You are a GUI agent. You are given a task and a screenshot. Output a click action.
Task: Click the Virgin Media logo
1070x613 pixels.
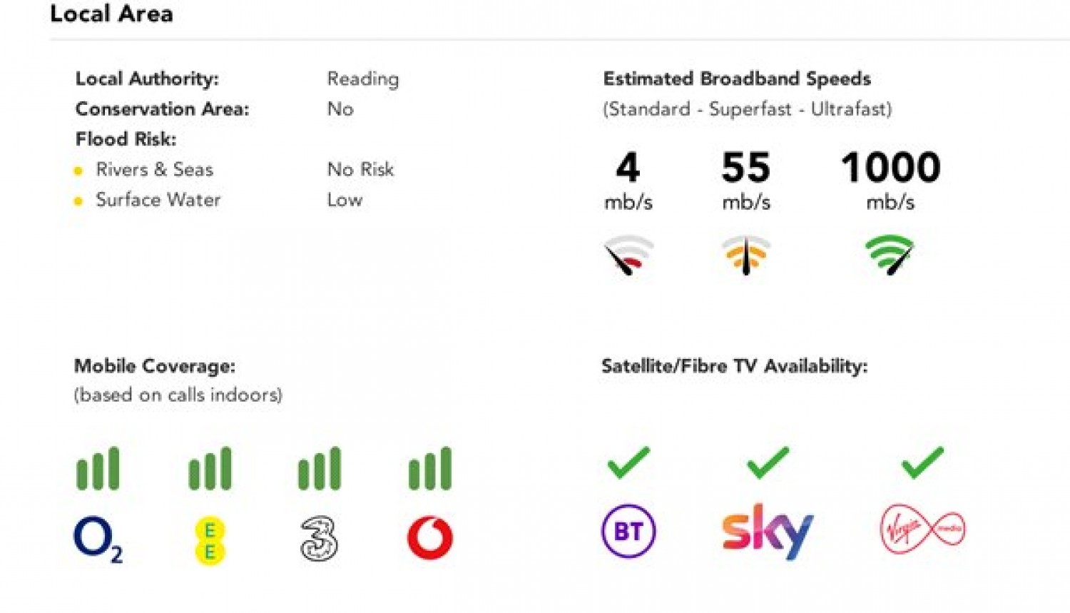click(x=922, y=529)
